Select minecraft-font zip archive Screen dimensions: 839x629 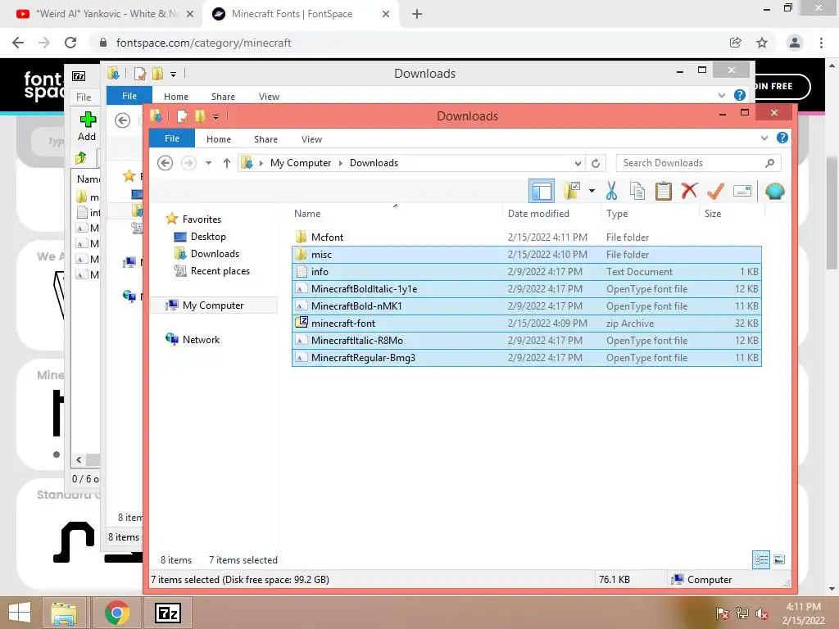point(527,323)
